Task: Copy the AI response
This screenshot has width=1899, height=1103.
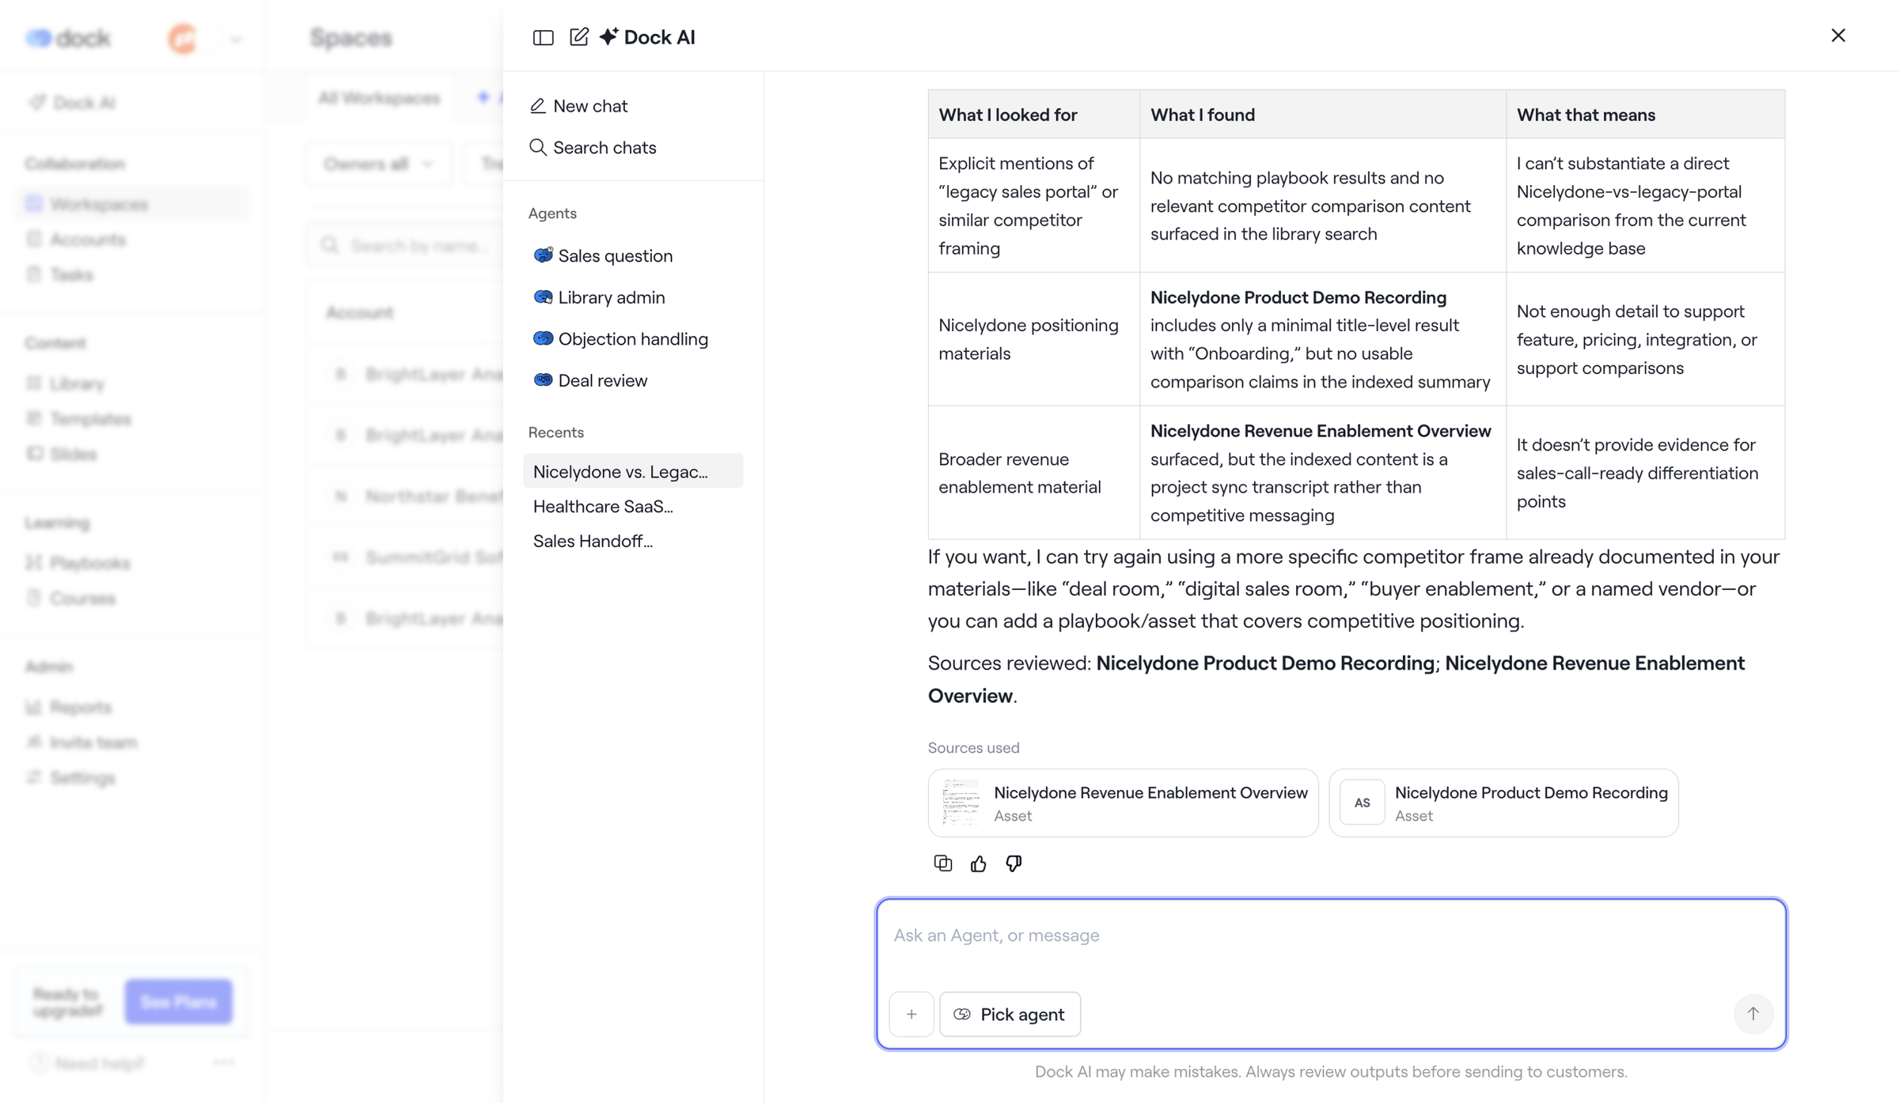Action: pyautogui.click(x=942, y=863)
